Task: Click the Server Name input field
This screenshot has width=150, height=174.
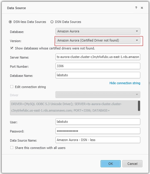Action: (x=98, y=57)
